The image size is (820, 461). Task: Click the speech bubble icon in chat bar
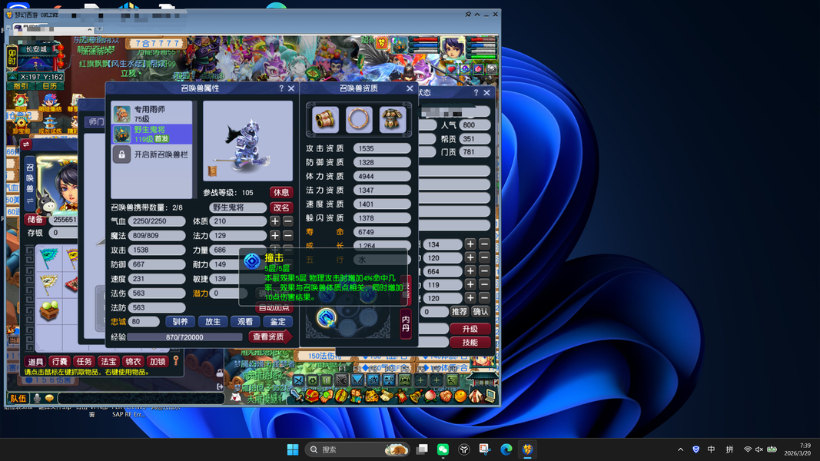[49, 398]
